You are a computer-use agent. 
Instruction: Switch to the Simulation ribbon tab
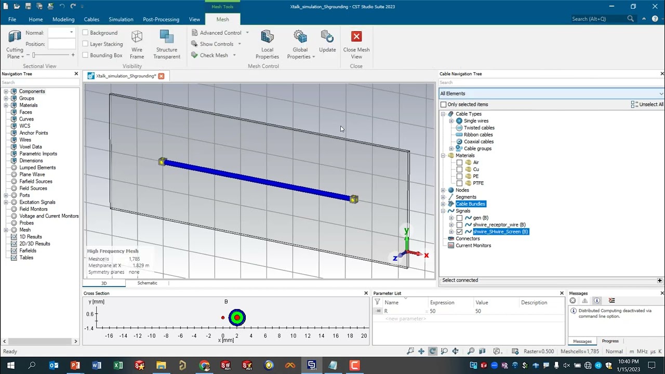coord(121,19)
